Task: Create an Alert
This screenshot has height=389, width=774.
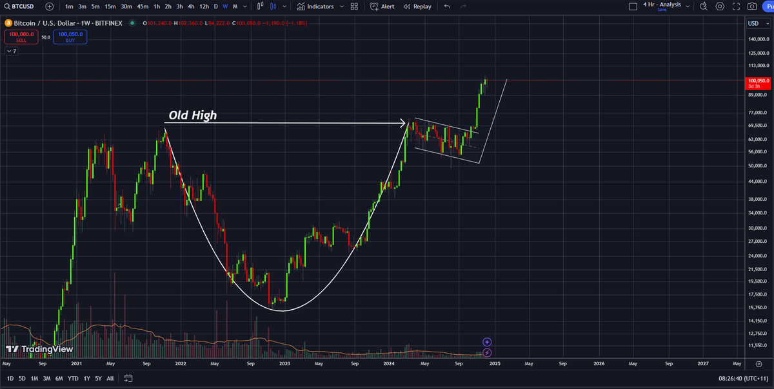Action: (382, 6)
